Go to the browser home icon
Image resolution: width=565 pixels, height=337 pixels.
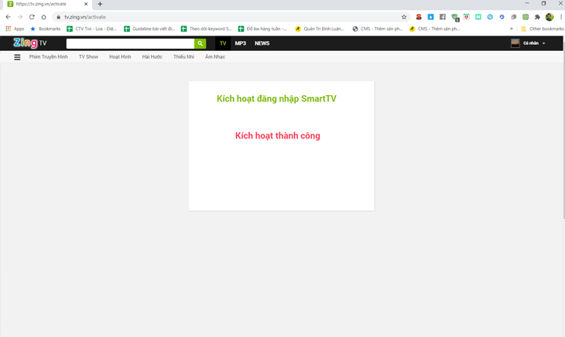click(x=43, y=17)
